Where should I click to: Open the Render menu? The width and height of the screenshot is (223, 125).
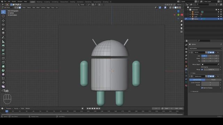click(14, 1)
